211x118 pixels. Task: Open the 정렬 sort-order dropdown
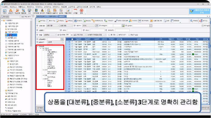click(50, 35)
